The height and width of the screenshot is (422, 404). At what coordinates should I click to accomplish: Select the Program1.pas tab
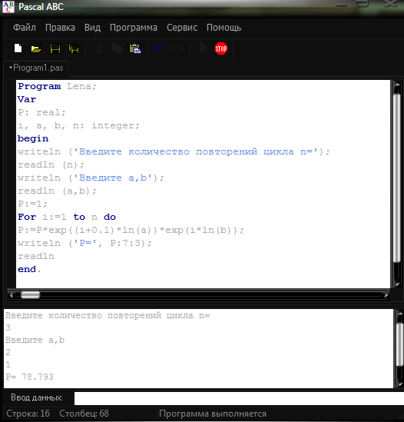tap(36, 68)
